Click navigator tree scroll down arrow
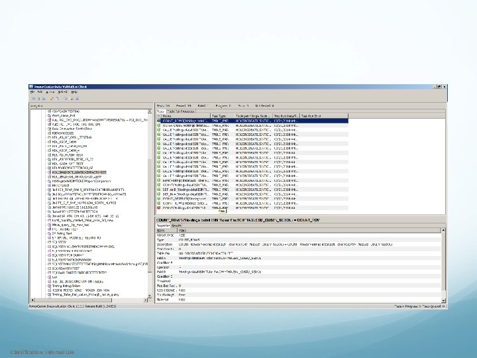 tap(149, 295)
